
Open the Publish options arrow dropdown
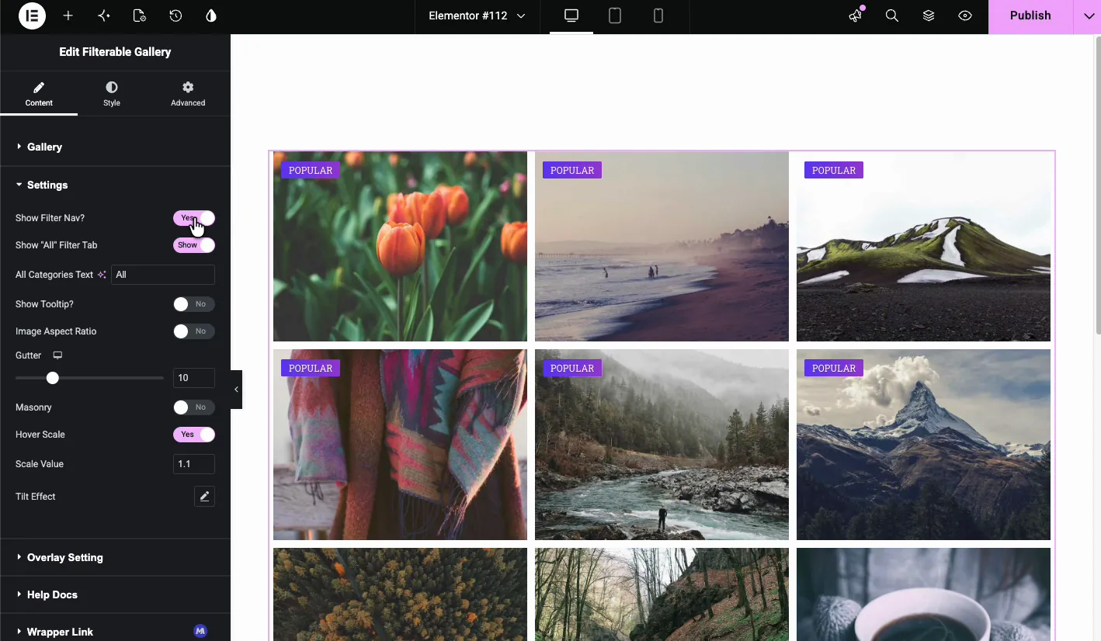coord(1086,16)
